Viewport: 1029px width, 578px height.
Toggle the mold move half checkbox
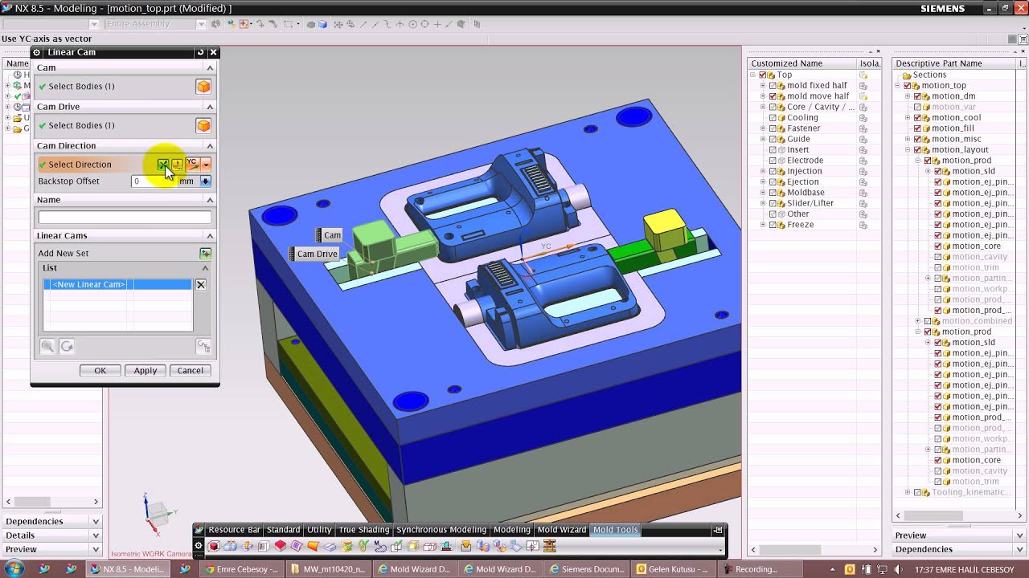[773, 96]
